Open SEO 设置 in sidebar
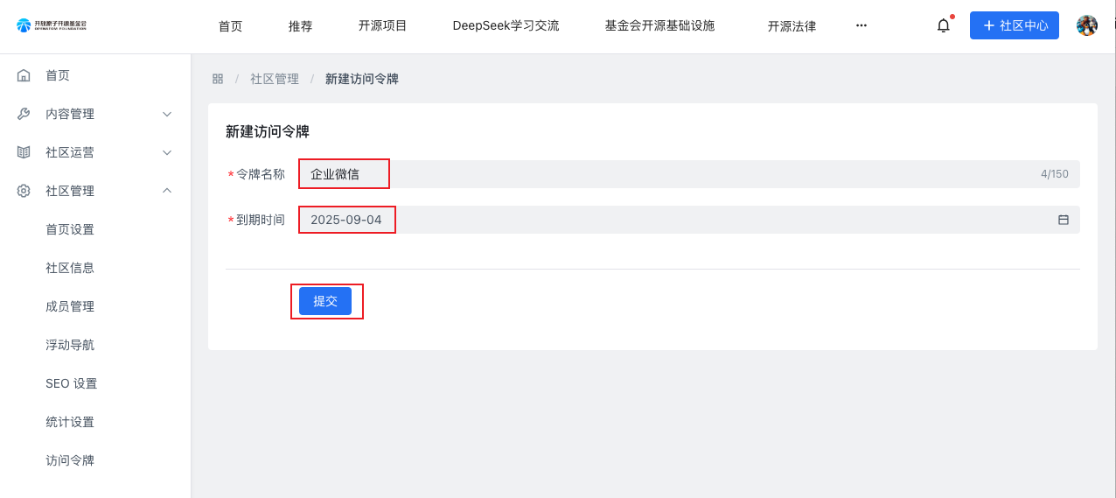 [x=71, y=383]
